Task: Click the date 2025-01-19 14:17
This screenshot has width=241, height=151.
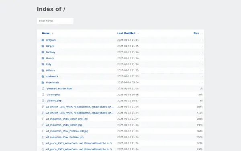Action: [x=128, y=101]
